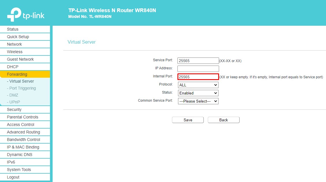326x182 pixels.
Task: Click the TP-Link Wireless N Router title
Action: coord(112,10)
